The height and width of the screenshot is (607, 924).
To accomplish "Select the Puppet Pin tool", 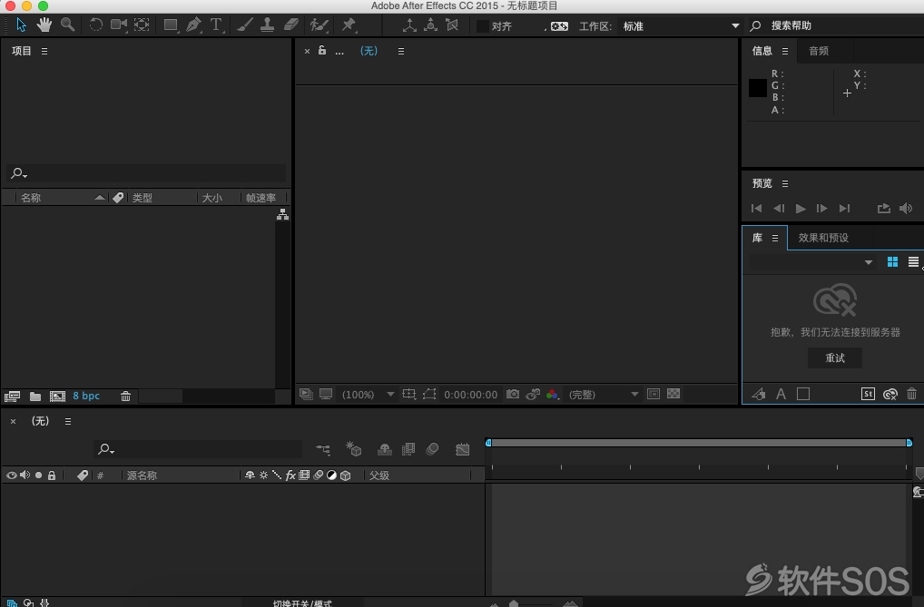I will click(x=349, y=24).
